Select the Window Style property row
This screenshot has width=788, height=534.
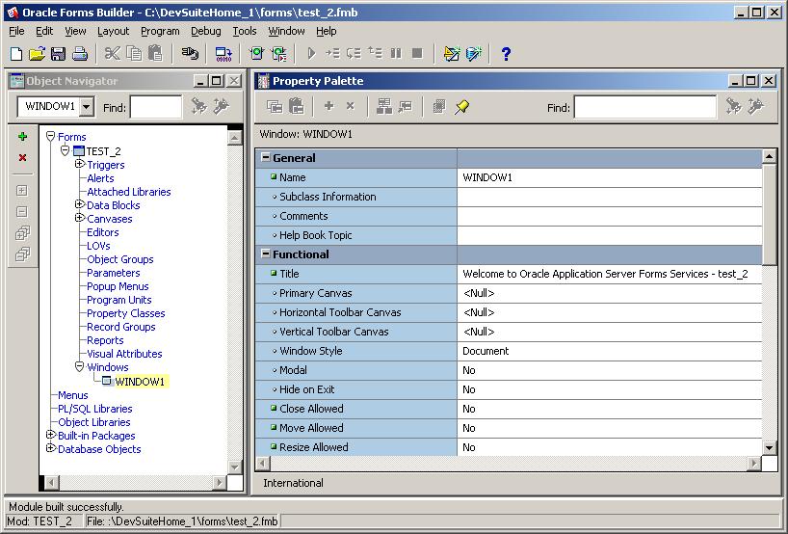tap(310, 351)
